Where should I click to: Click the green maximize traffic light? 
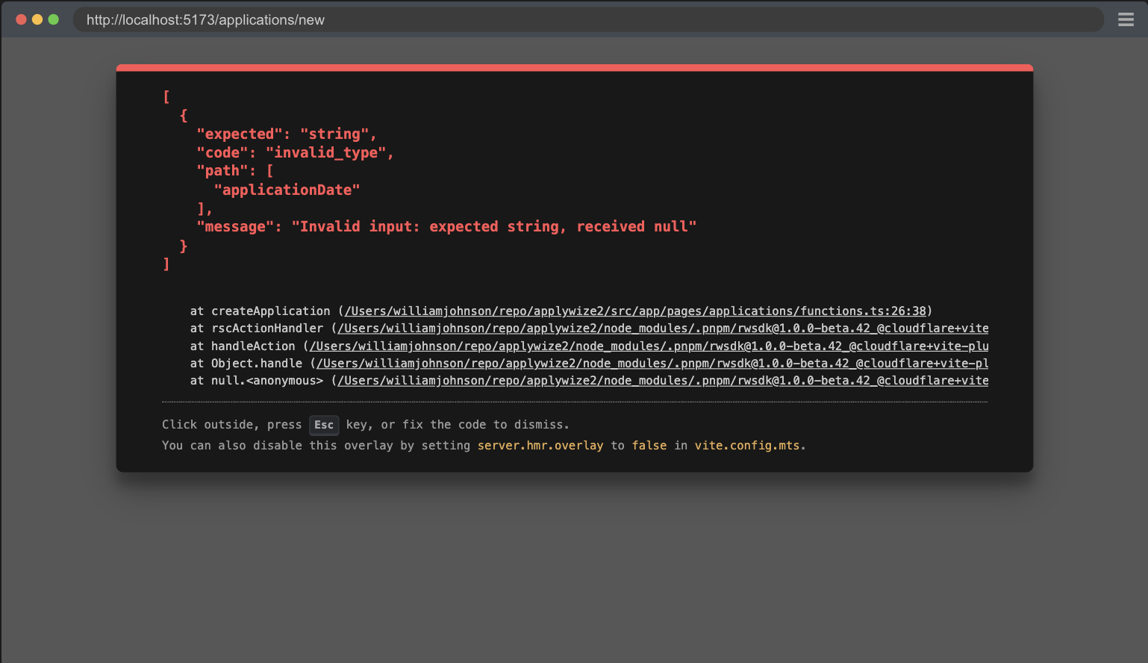tap(53, 19)
